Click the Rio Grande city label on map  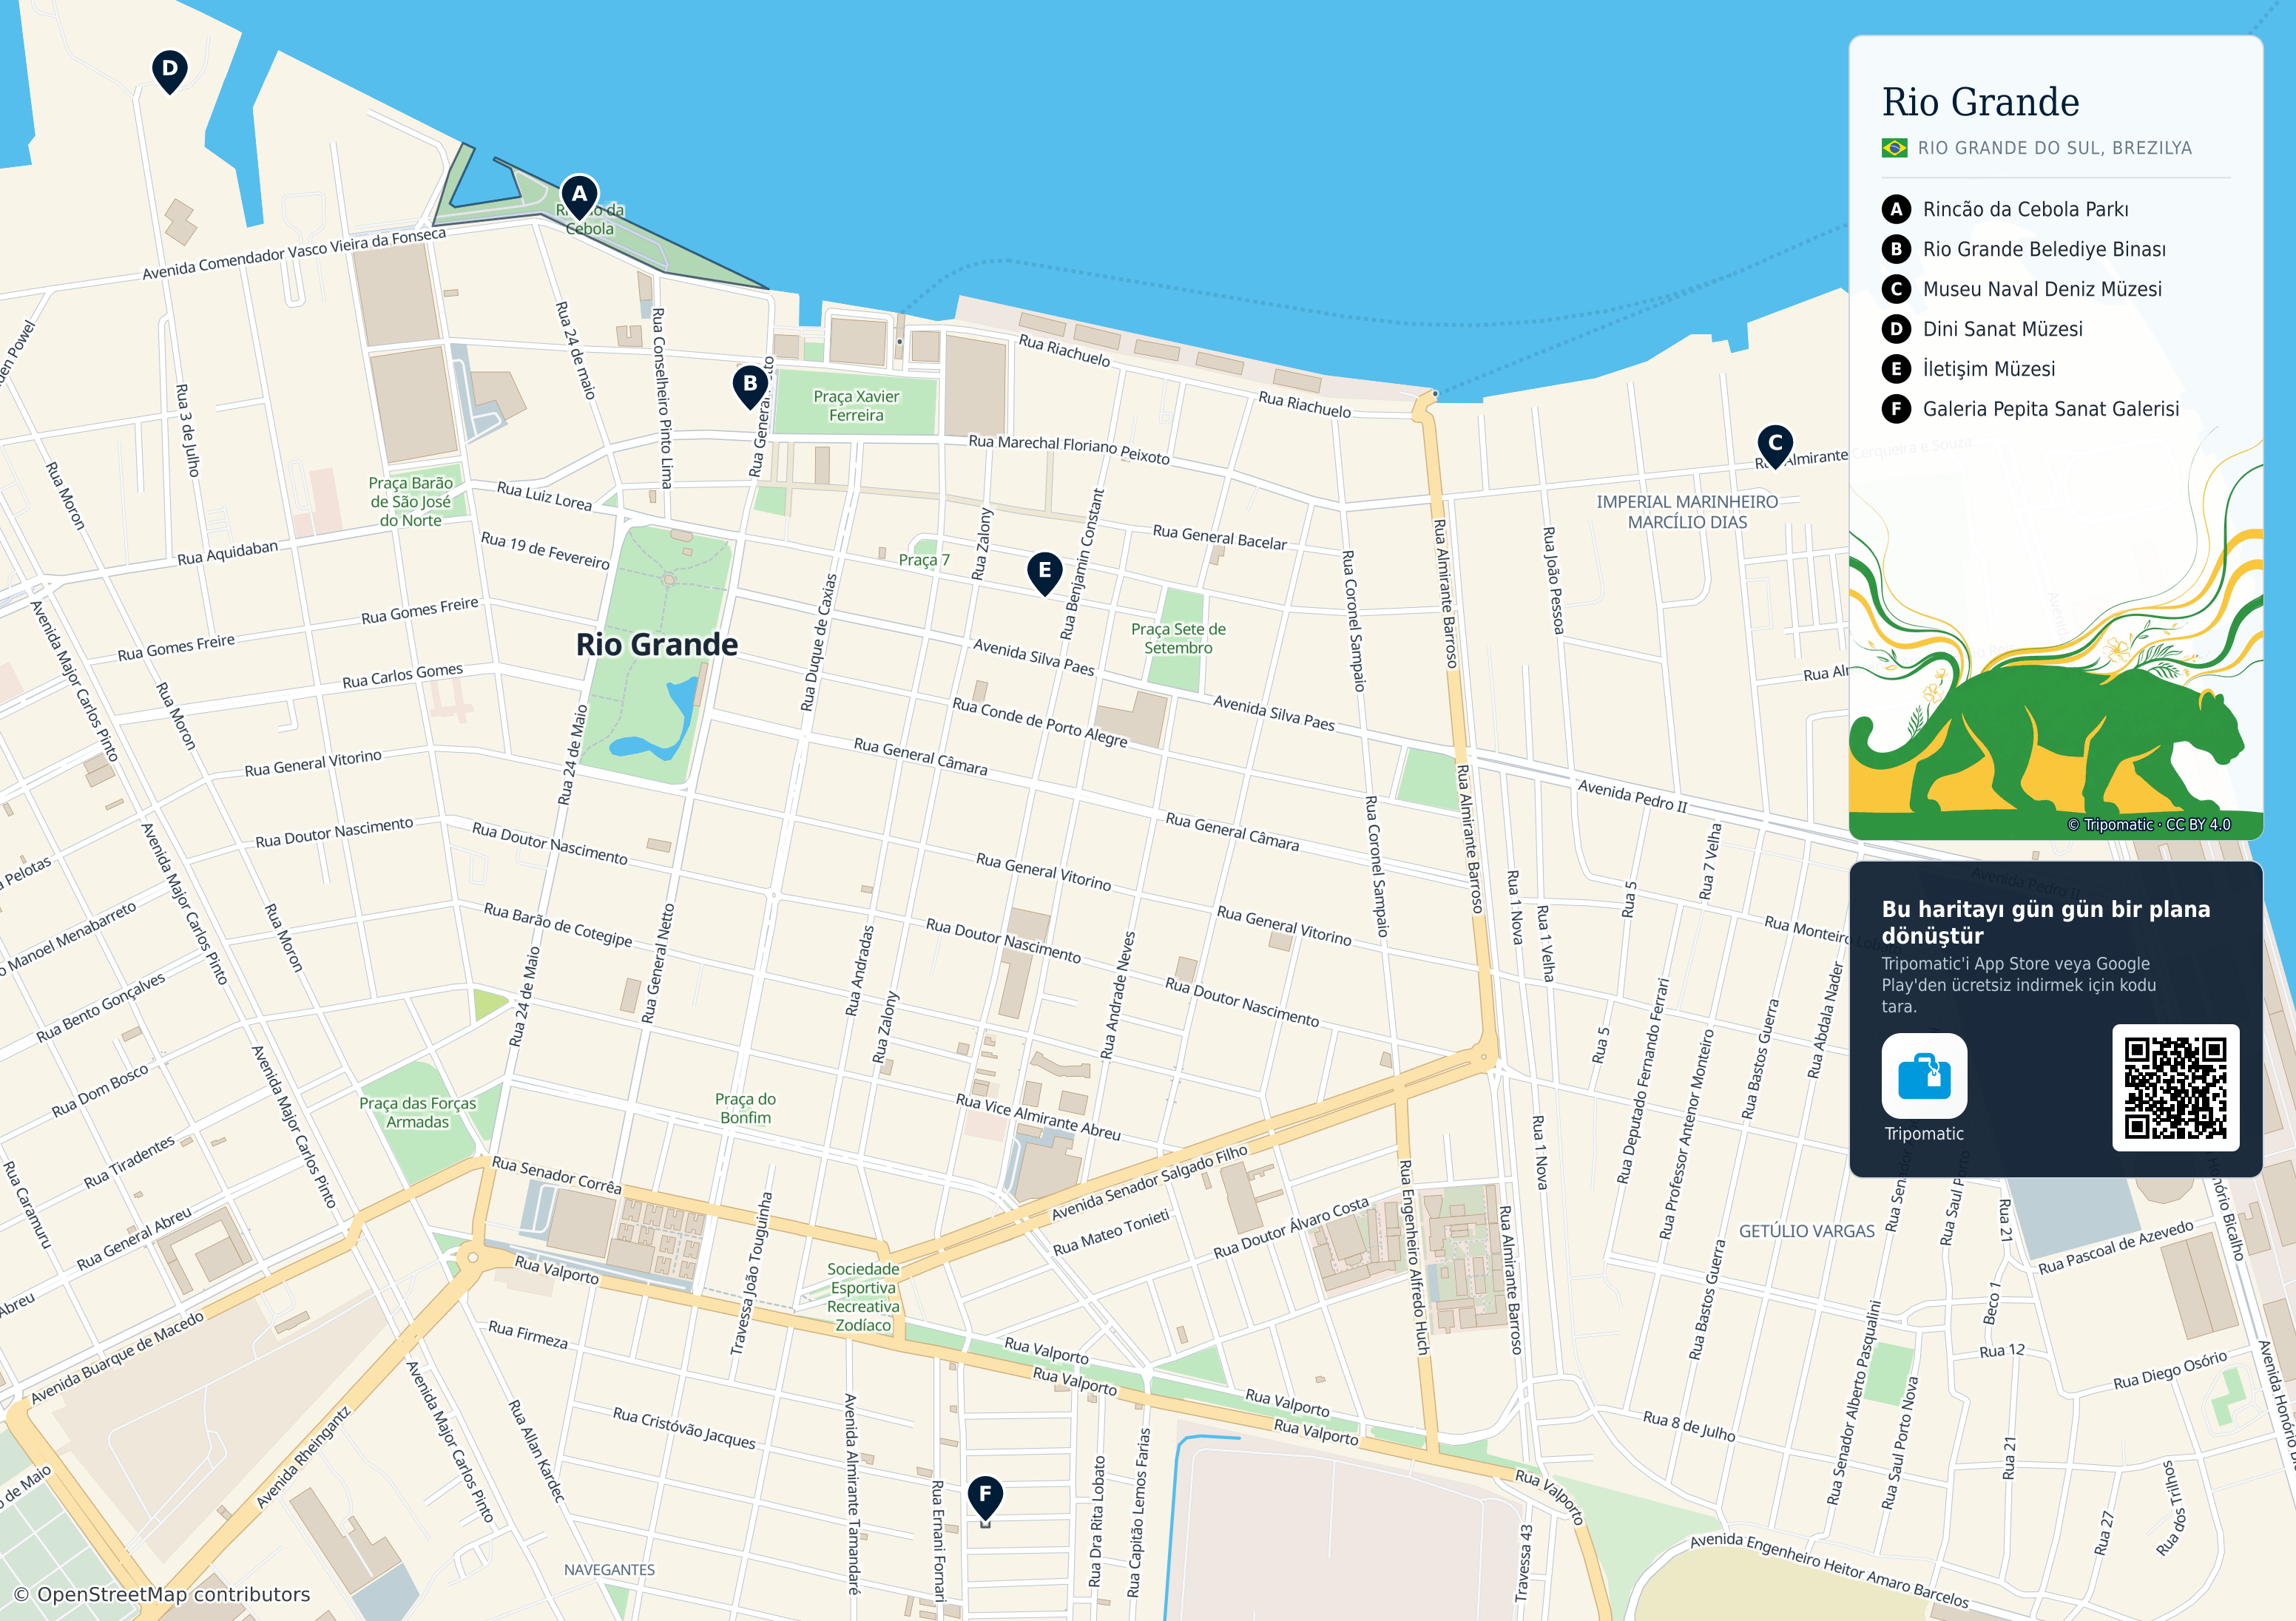point(657,645)
